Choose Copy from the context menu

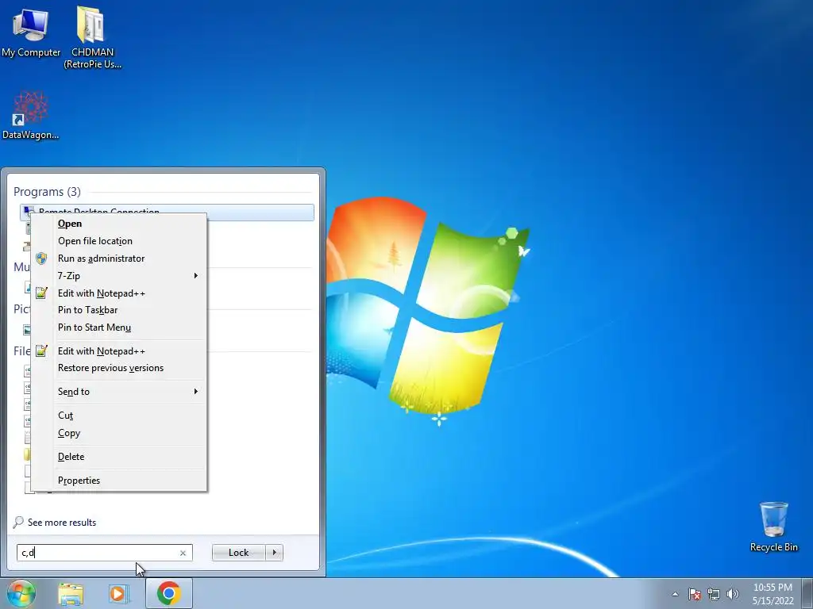tap(119, 433)
